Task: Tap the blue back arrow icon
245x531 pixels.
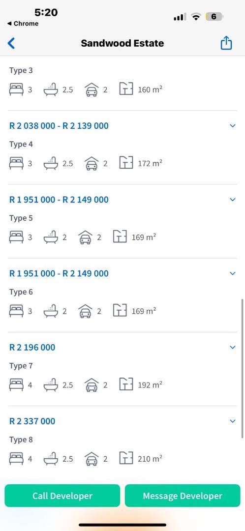Action: click(x=11, y=43)
